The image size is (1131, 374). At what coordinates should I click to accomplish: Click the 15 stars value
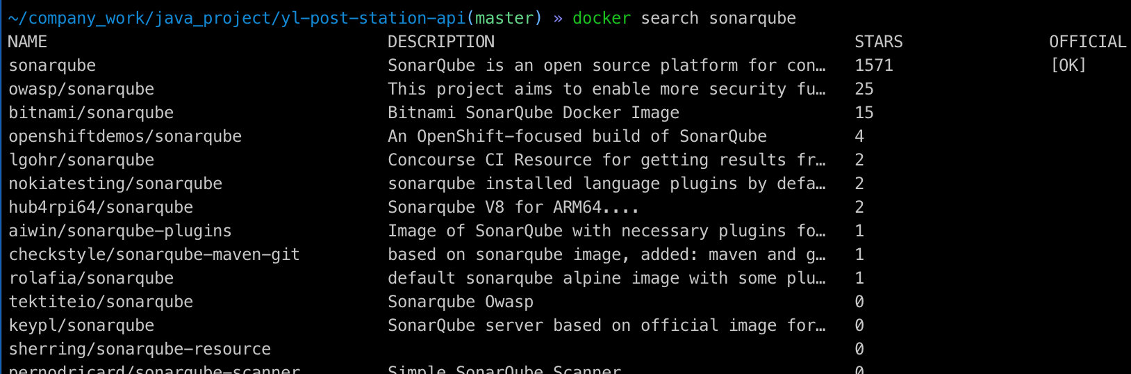click(x=864, y=113)
